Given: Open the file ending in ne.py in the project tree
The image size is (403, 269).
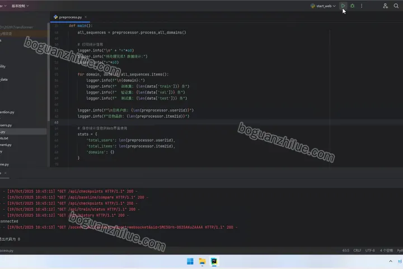Looking at the screenshot, I should tap(4, 164).
